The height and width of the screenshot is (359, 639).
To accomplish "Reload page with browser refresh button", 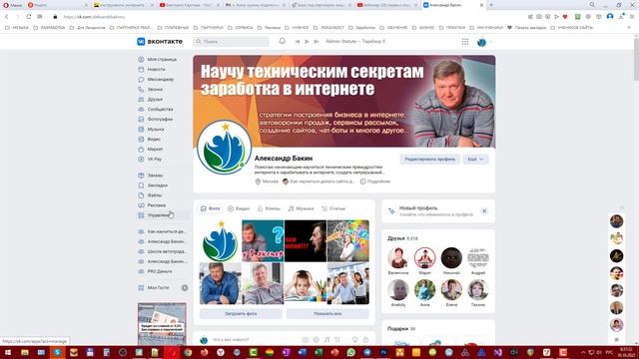I will pyautogui.click(x=29, y=17).
